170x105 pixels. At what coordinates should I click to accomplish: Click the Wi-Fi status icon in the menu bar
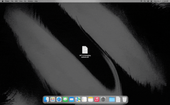click(141, 1)
